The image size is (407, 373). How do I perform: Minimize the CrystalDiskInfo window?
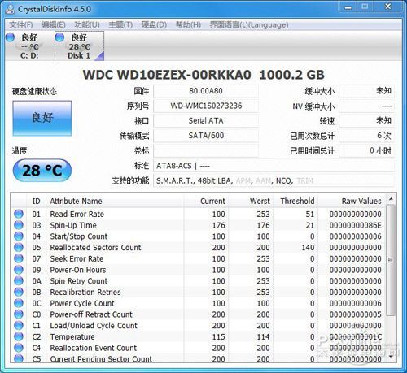[348, 7]
